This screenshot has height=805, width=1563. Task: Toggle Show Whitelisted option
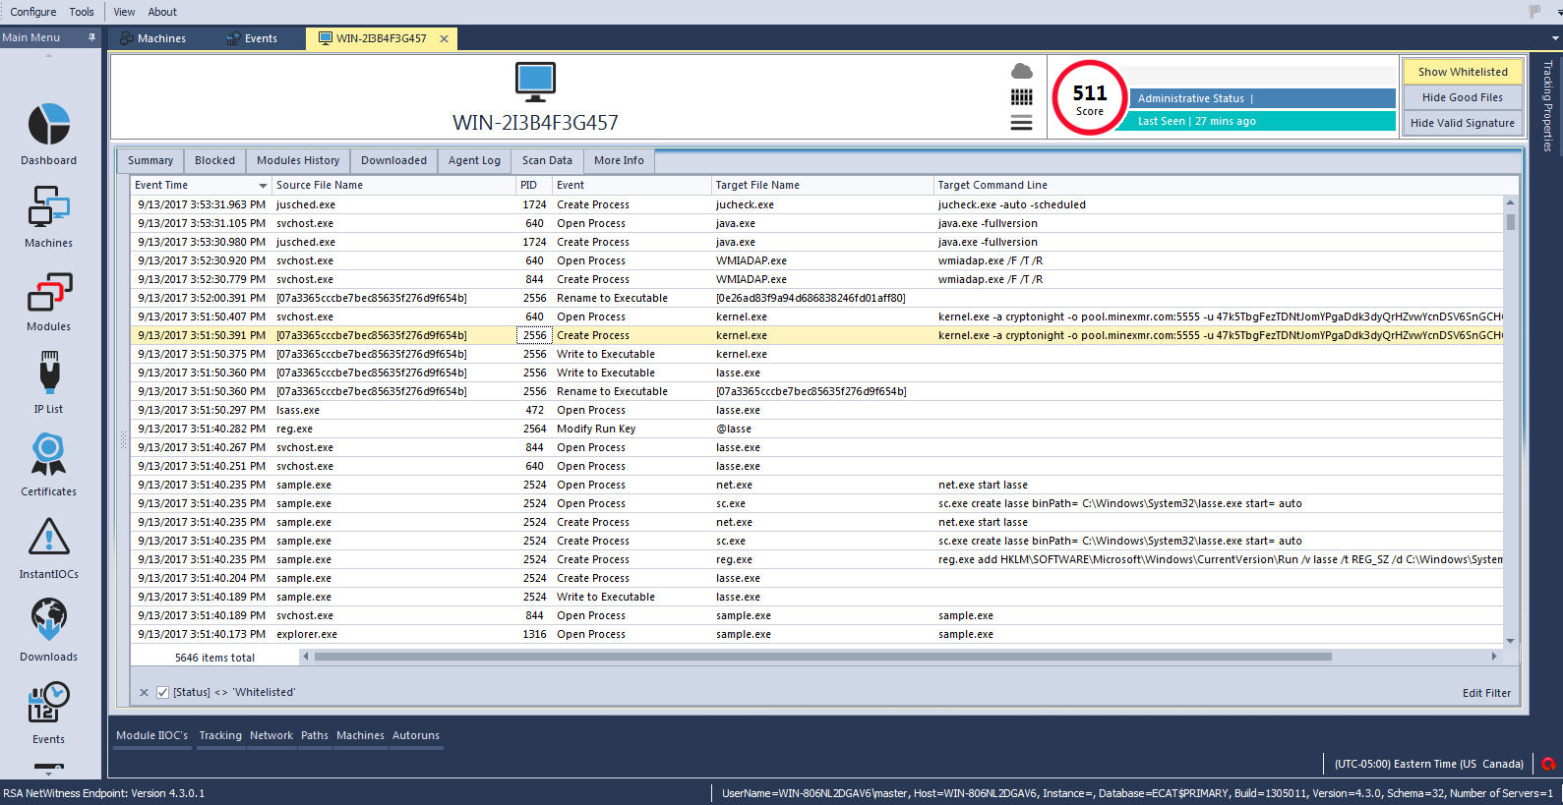coord(1462,72)
